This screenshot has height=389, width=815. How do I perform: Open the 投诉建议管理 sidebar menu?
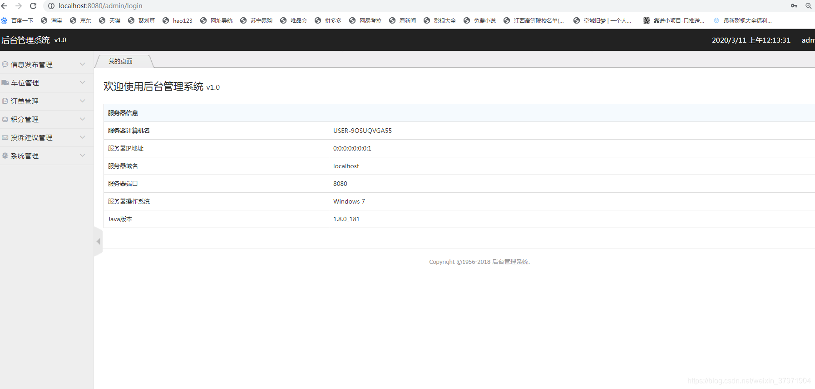46,137
